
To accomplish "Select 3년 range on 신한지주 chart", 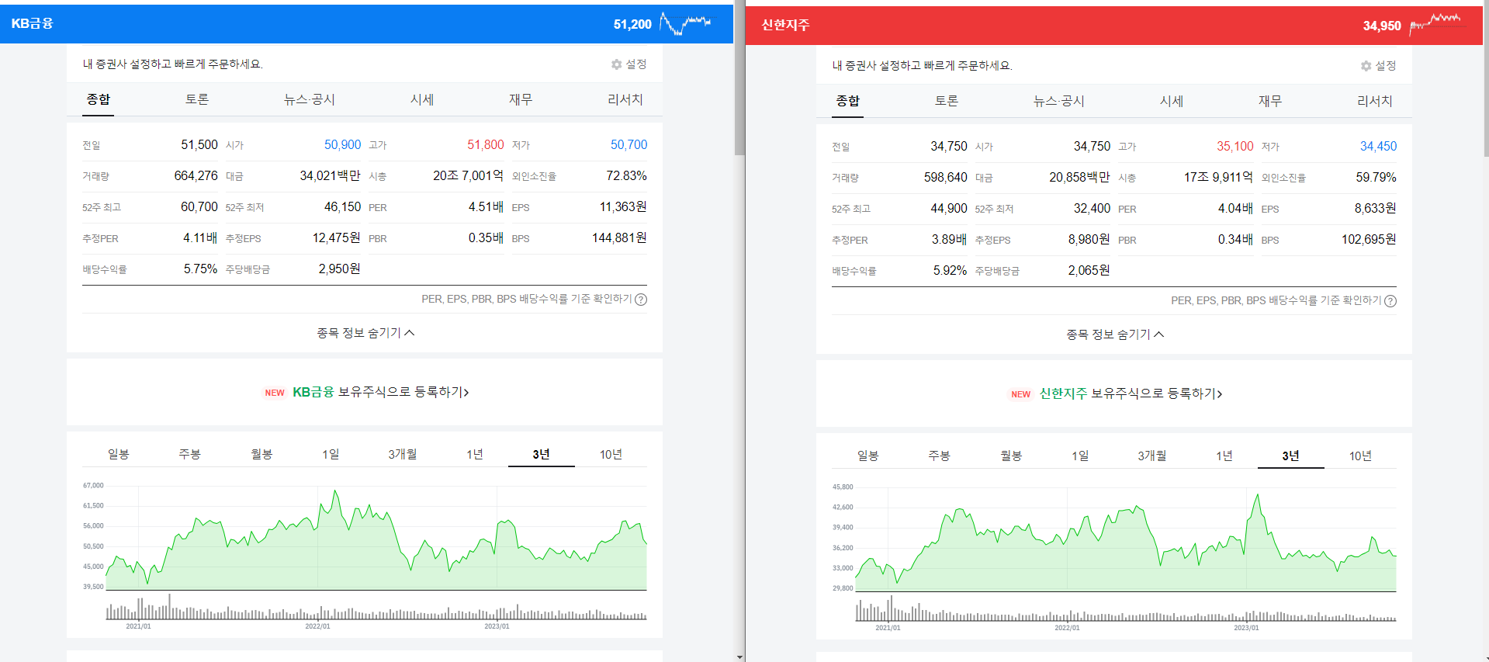I will pyautogui.click(x=1290, y=456).
